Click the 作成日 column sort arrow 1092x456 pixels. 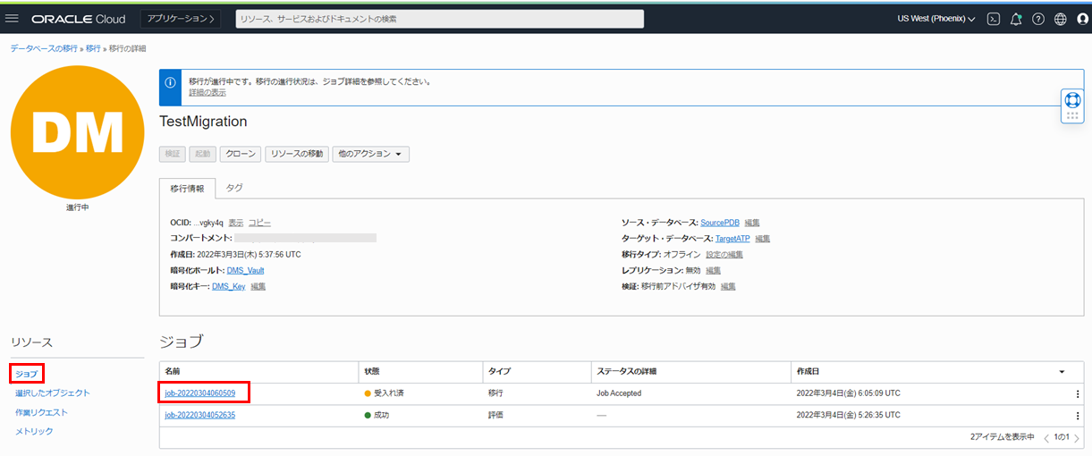click(x=1062, y=371)
